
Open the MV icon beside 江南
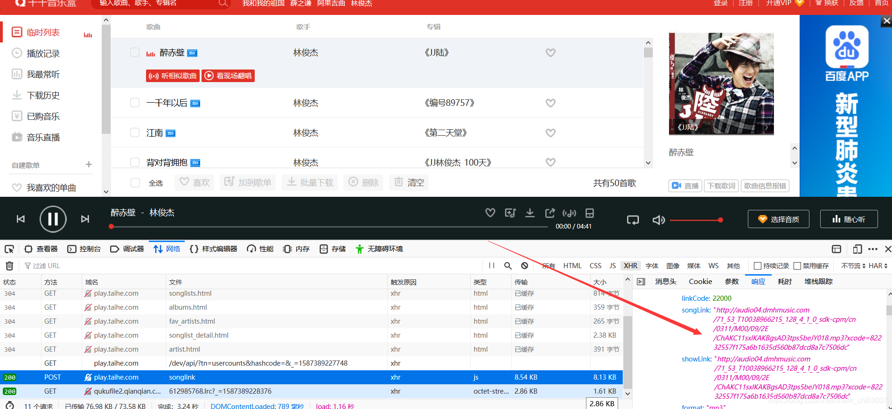click(171, 133)
